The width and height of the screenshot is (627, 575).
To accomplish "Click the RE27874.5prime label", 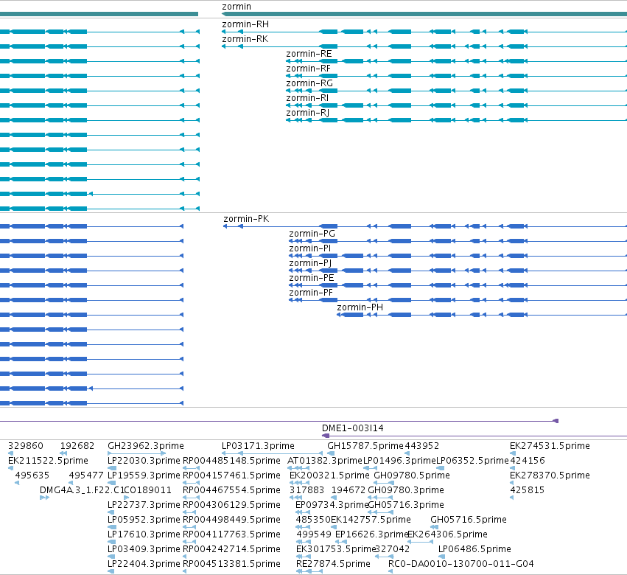I will coord(333,565).
